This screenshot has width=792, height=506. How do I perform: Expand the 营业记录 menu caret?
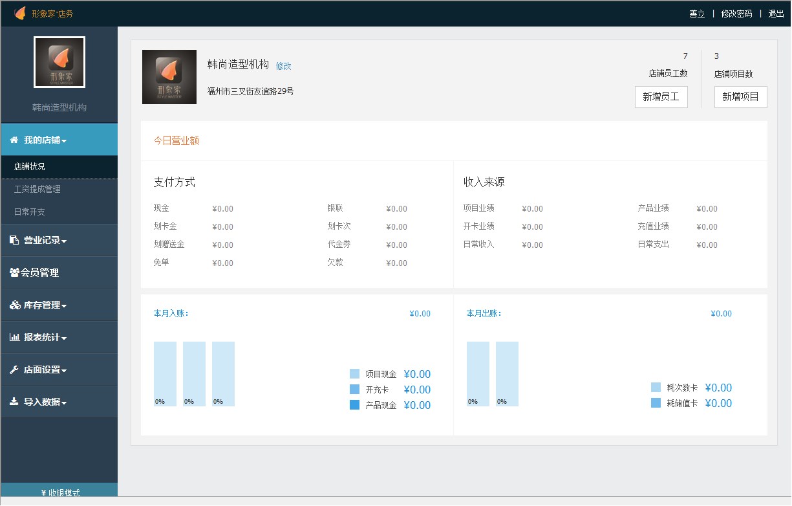coord(64,241)
